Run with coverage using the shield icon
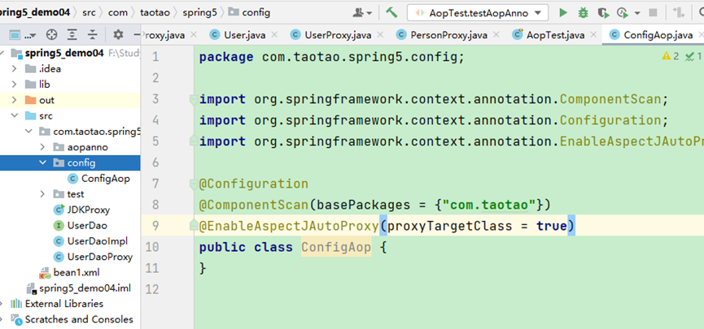This screenshot has height=329, width=704. coord(603,13)
